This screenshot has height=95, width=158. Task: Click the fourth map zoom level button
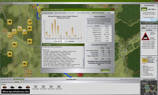[x=21, y=79]
